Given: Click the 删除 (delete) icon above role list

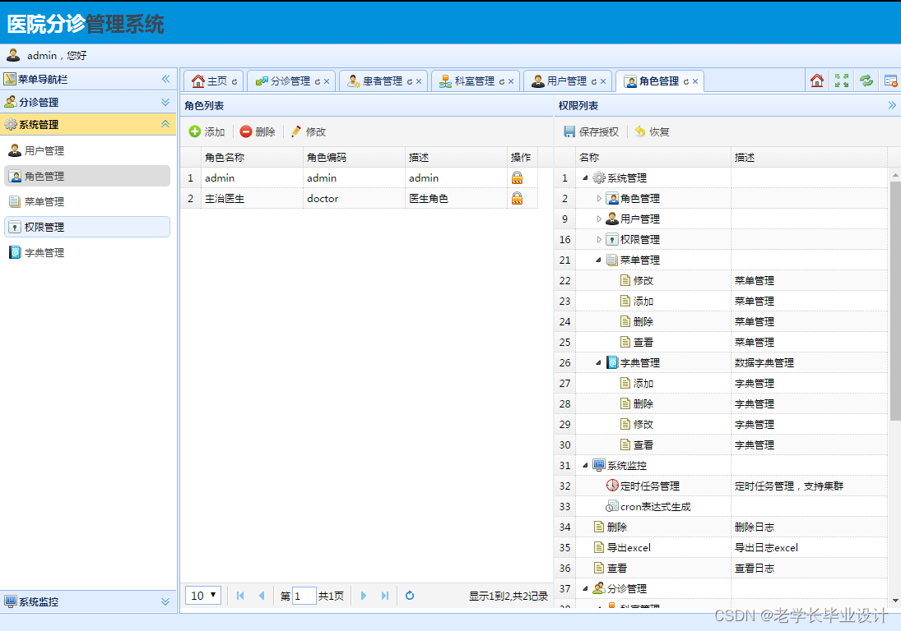Looking at the screenshot, I should pos(247,131).
